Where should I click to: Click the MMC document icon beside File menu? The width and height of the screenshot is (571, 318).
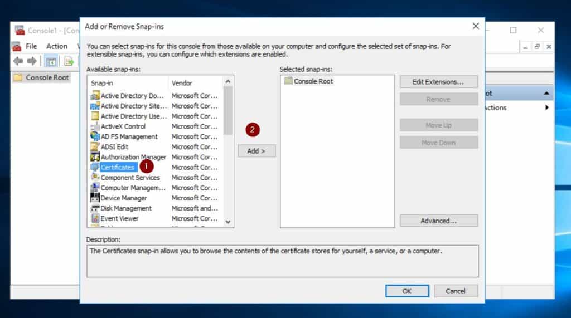tap(16, 46)
